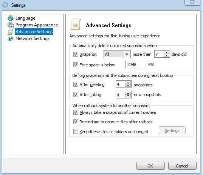This screenshot has width=203, height=175.
Task: Click the Advanced Settings scroll icon in sidebar
Action: 11,32
